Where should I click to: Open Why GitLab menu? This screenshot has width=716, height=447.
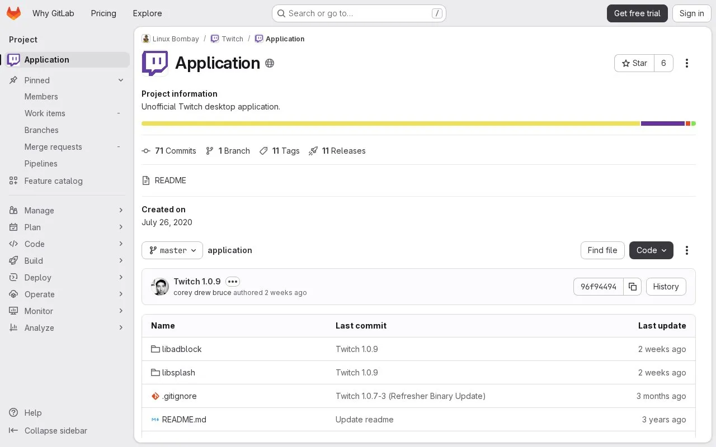coord(53,13)
